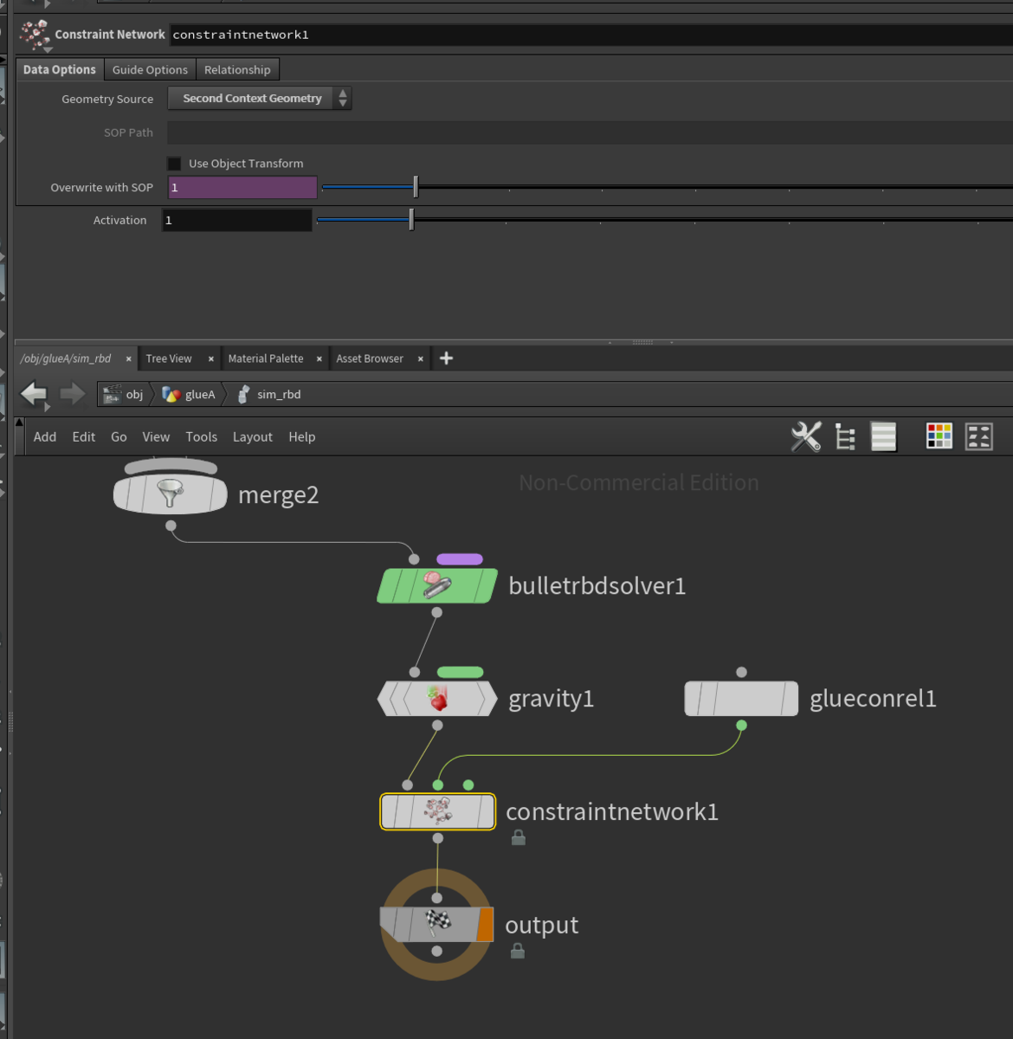Viewport: 1013px width, 1039px height.
Task: Open the Asset Browser pane tab
Action: tap(370, 358)
